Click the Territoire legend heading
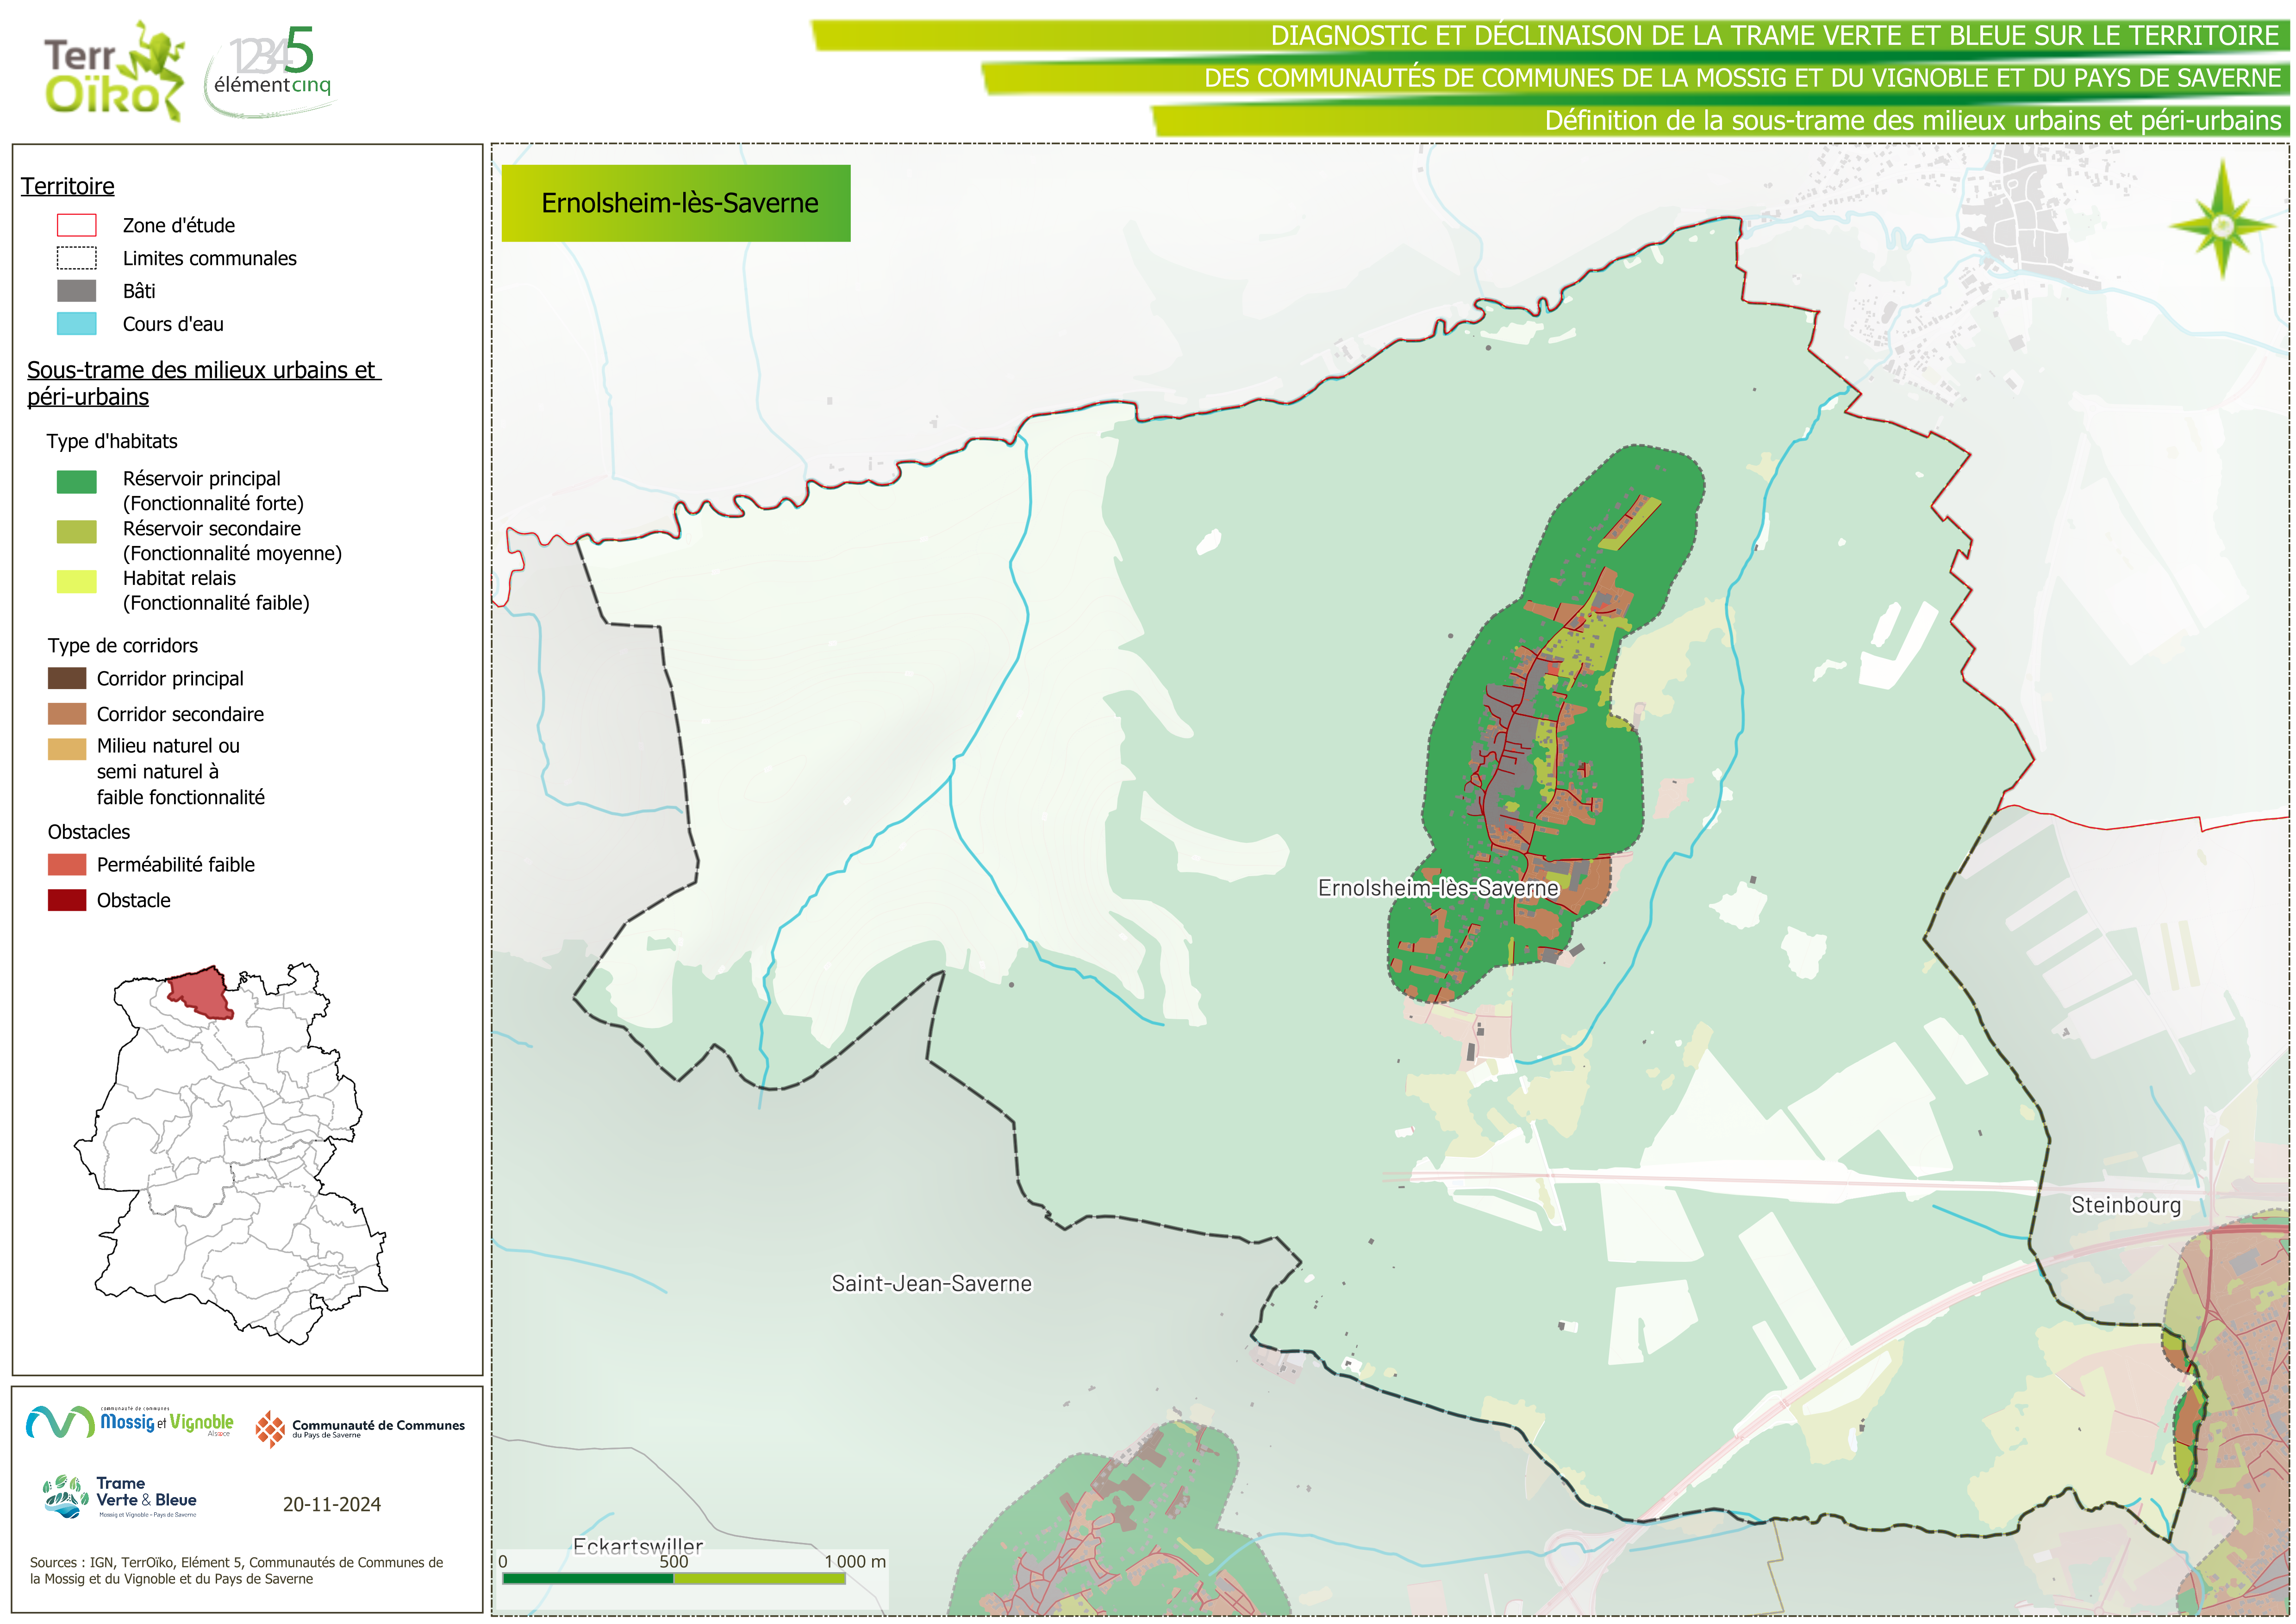Image resolution: width=2296 pixels, height=1624 pixels. coord(68,186)
